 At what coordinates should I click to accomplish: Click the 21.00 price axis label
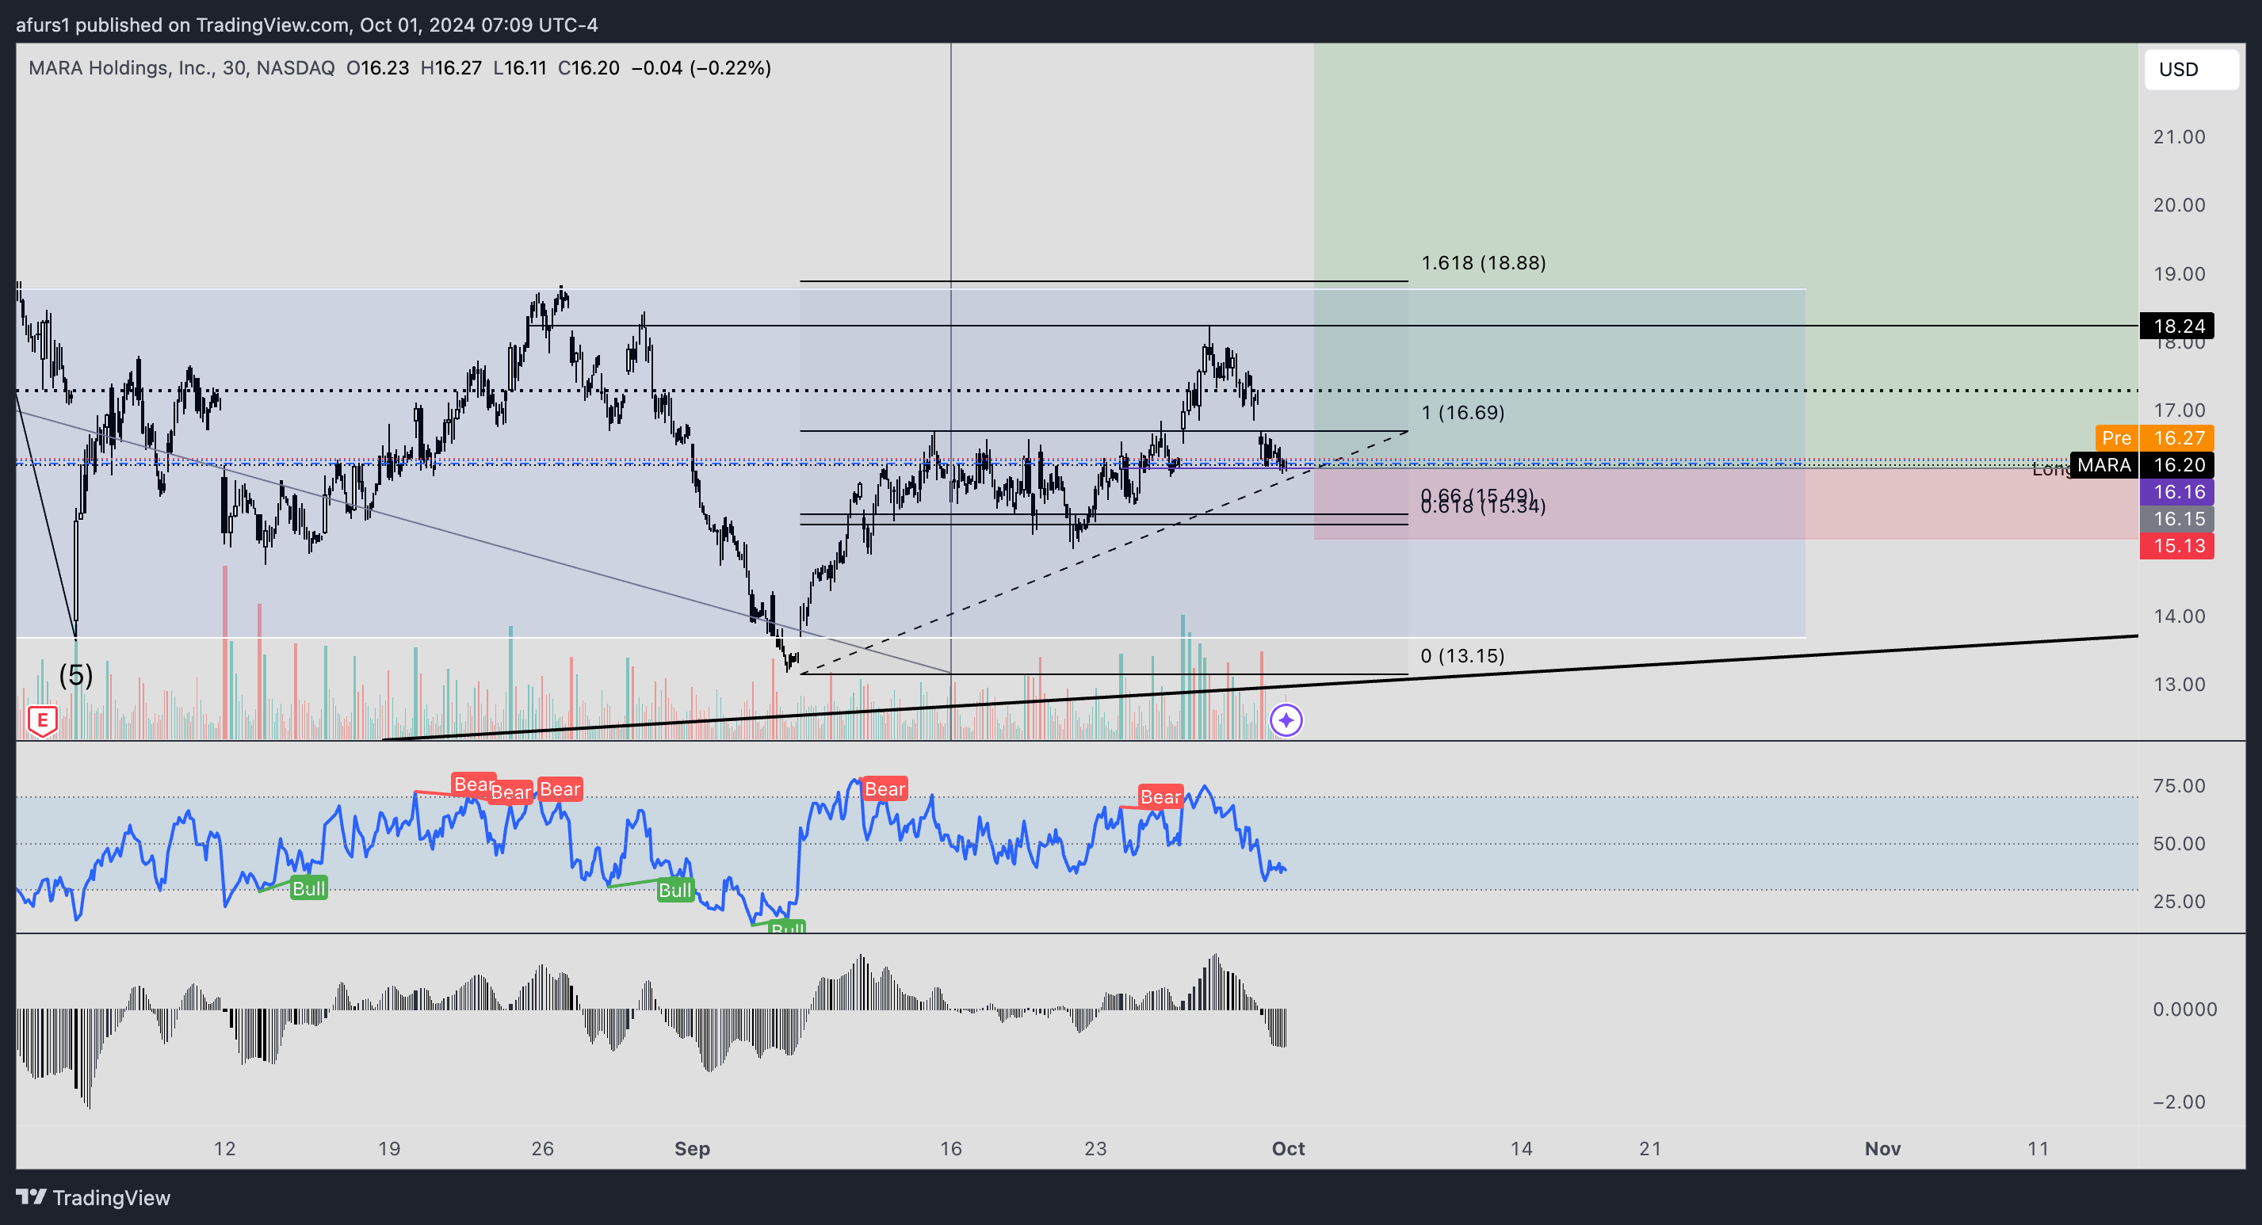pyautogui.click(x=2179, y=137)
